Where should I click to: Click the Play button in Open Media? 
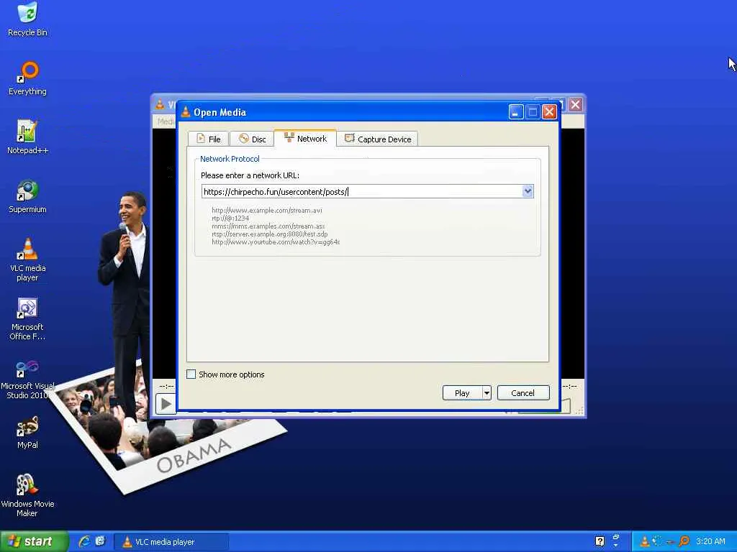pos(462,393)
